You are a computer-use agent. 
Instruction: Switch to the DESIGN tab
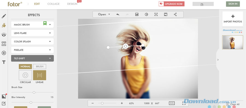[x=72, y=4]
